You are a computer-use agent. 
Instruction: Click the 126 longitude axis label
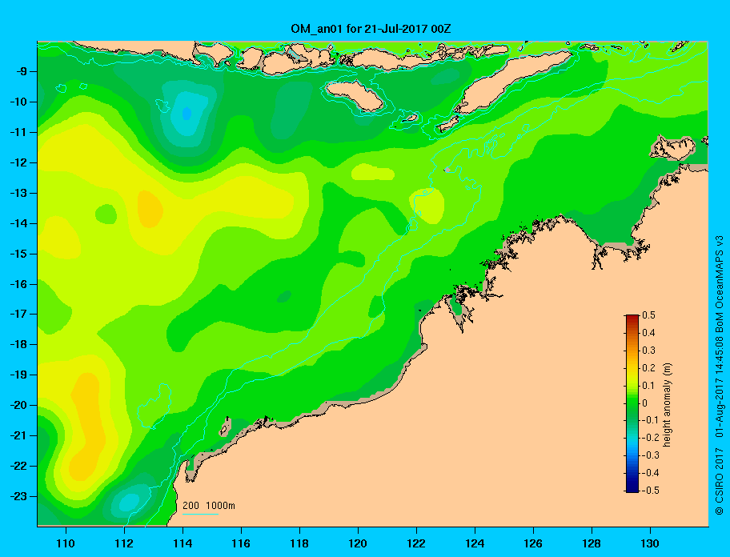coord(533,543)
